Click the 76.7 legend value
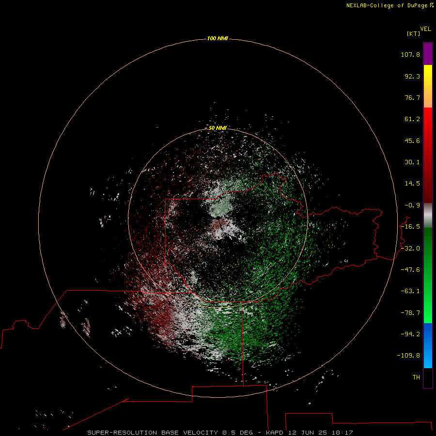The height and width of the screenshot is (436, 436). [412, 97]
